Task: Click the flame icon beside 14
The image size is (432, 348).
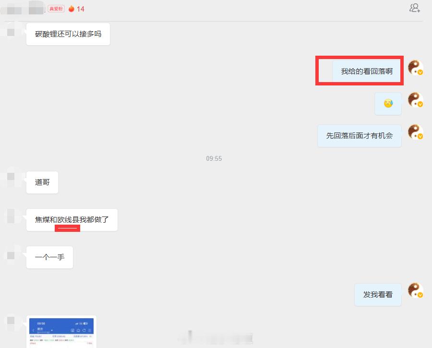Action: pos(72,9)
